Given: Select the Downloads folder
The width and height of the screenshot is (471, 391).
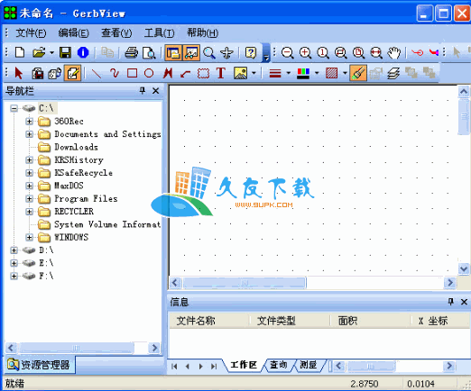Looking at the screenshot, I should click(x=76, y=147).
